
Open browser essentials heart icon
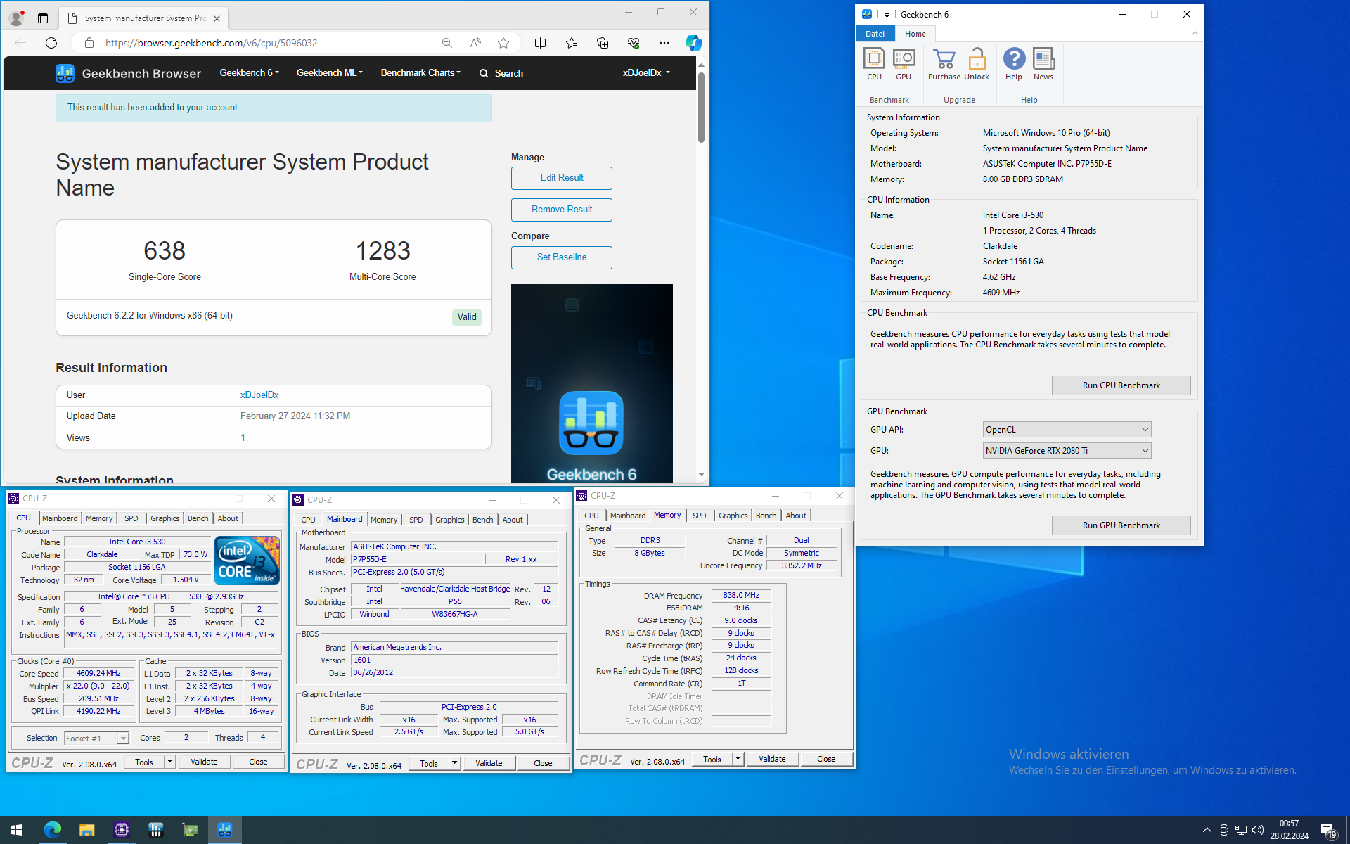pyautogui.click(x=634, y=43)
